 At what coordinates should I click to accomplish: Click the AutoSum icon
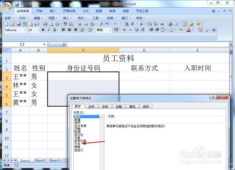133,25
